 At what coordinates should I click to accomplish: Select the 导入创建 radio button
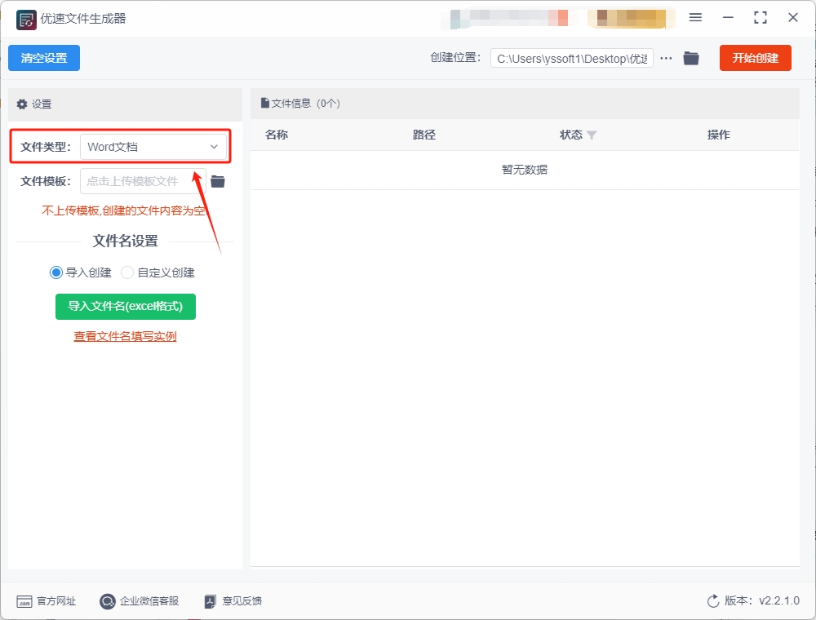coord(56,272)
